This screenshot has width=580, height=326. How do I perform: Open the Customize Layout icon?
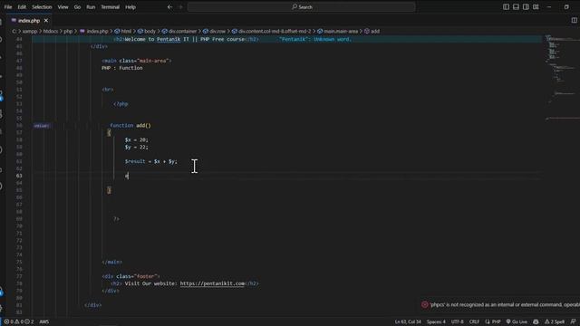coord(536,6)
